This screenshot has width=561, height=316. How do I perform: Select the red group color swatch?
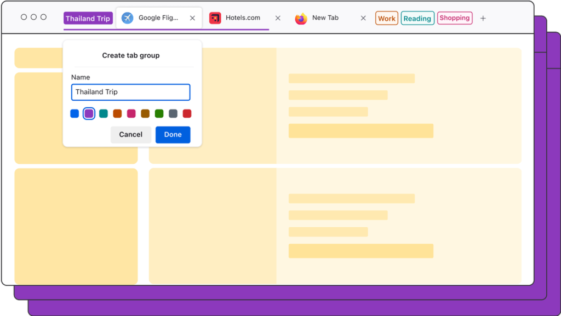click(187, 113)
